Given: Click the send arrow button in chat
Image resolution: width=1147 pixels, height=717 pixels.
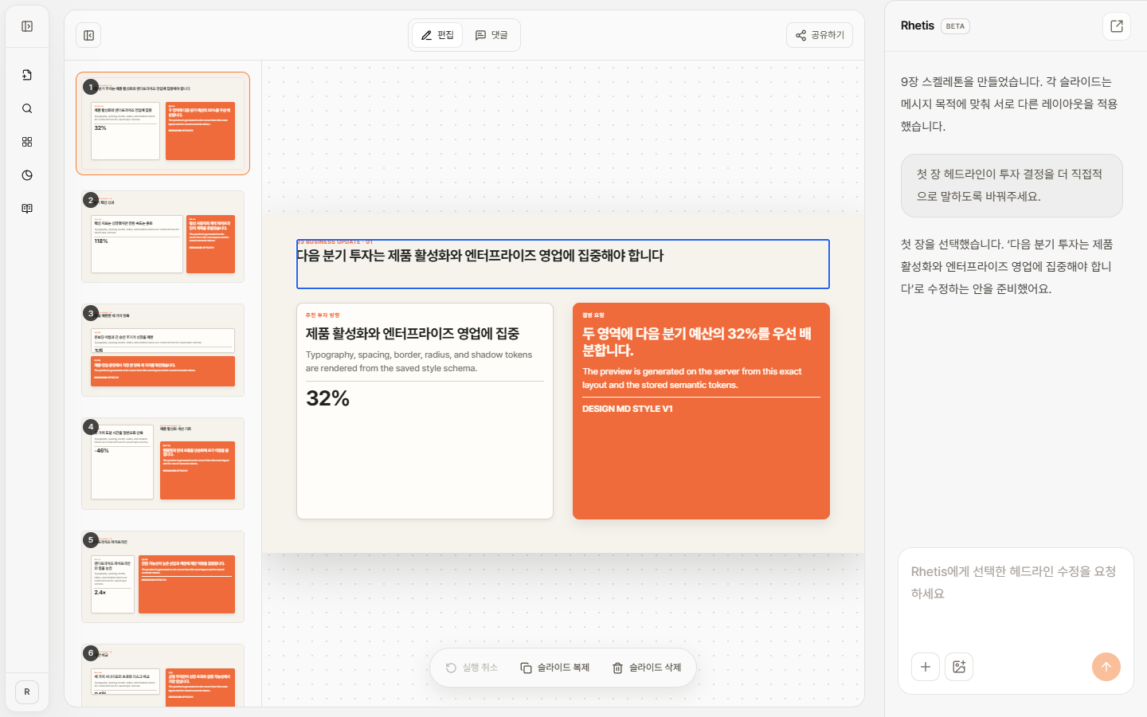Looking at the screenshot, I should click(1106, 667).
